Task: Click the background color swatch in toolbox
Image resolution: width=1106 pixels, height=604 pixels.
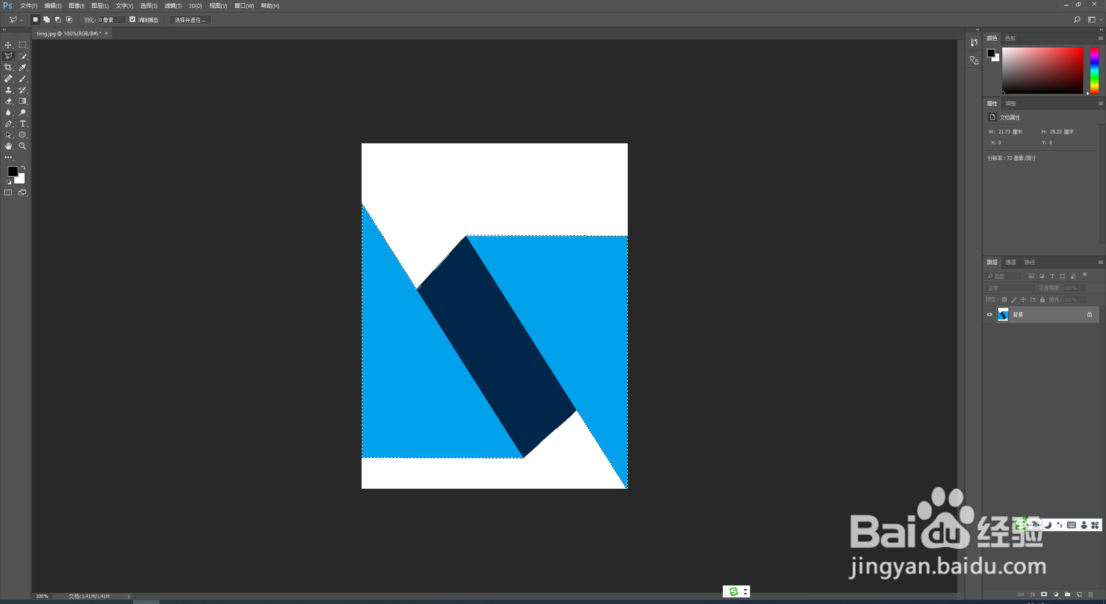Action: pos(21,180)
